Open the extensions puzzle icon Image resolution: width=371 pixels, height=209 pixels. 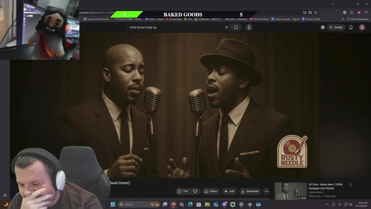(x=352, y=12)
